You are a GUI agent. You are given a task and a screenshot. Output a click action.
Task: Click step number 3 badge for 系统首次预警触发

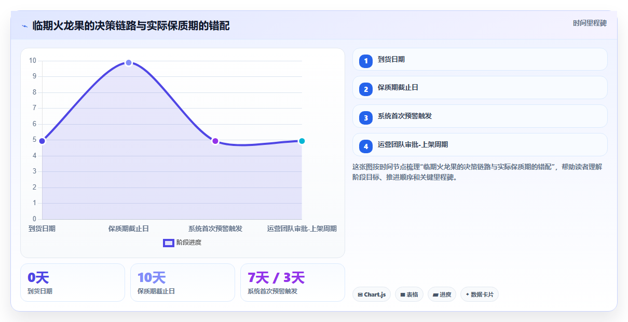click(366, 118)
